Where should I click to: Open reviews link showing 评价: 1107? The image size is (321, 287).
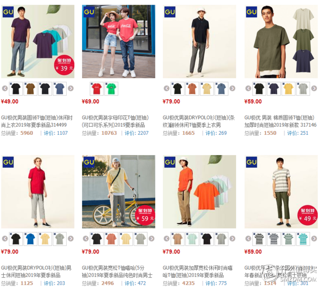click(56, 133)
